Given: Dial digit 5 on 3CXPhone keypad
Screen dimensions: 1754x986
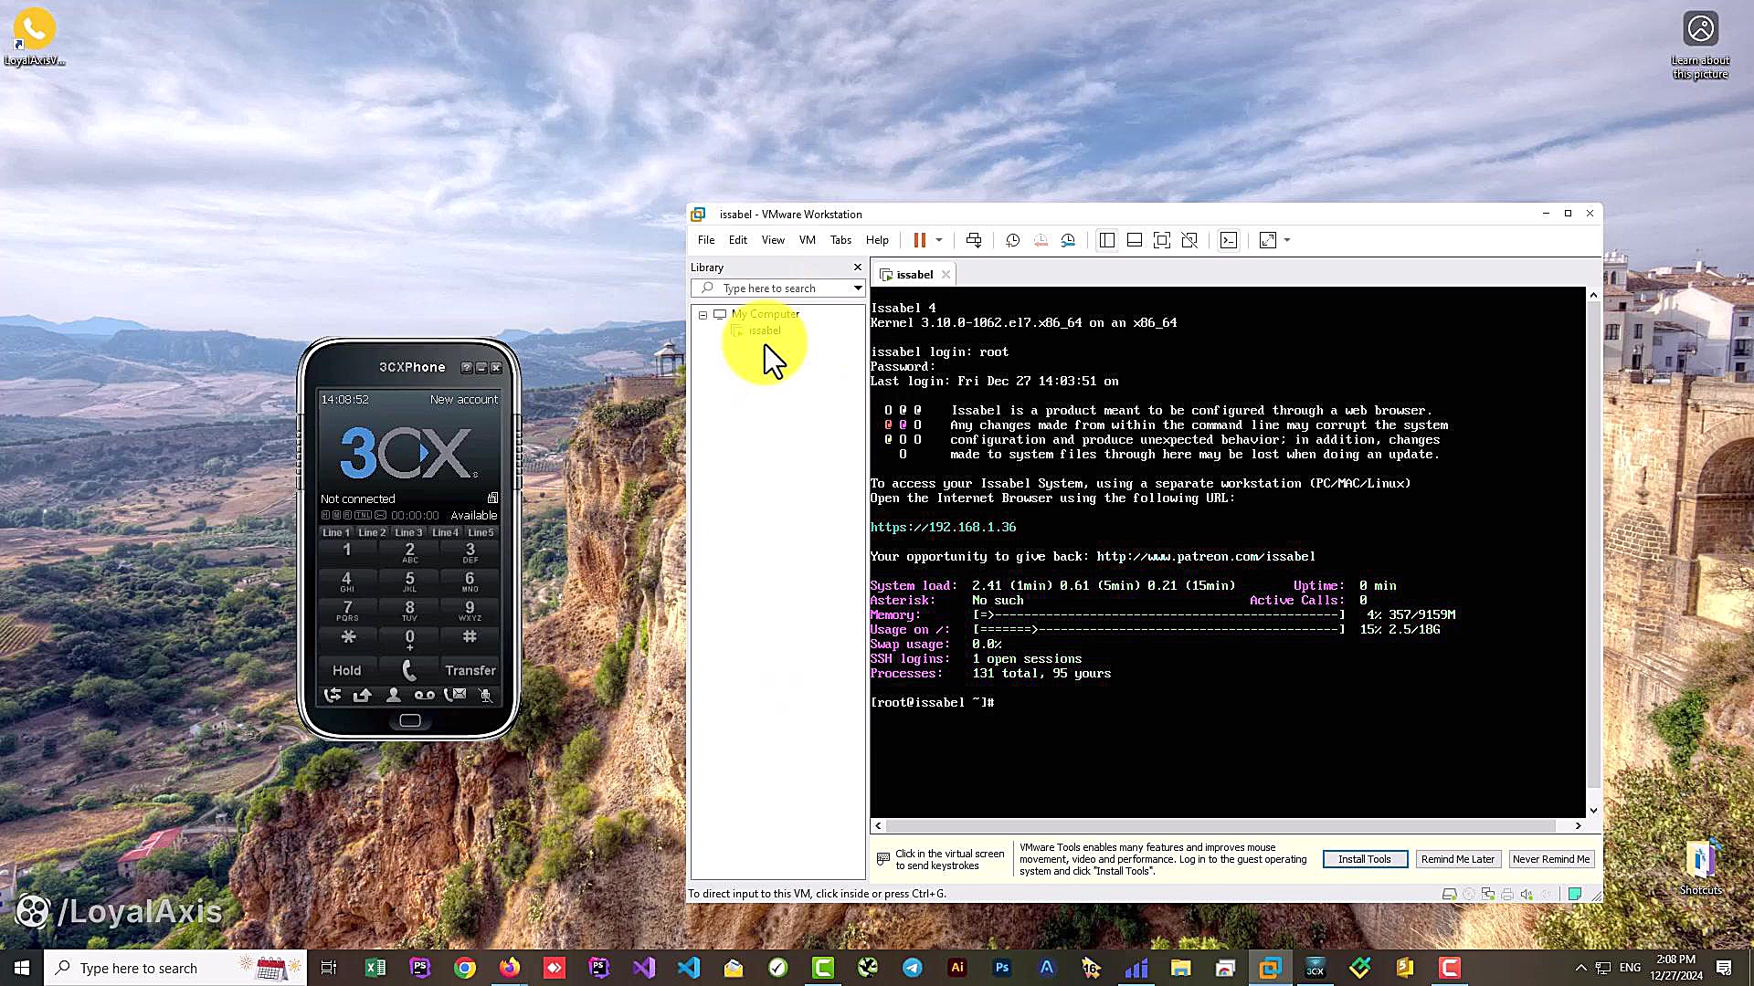Looking at the screenshot, I should click(x=409, y=581).
